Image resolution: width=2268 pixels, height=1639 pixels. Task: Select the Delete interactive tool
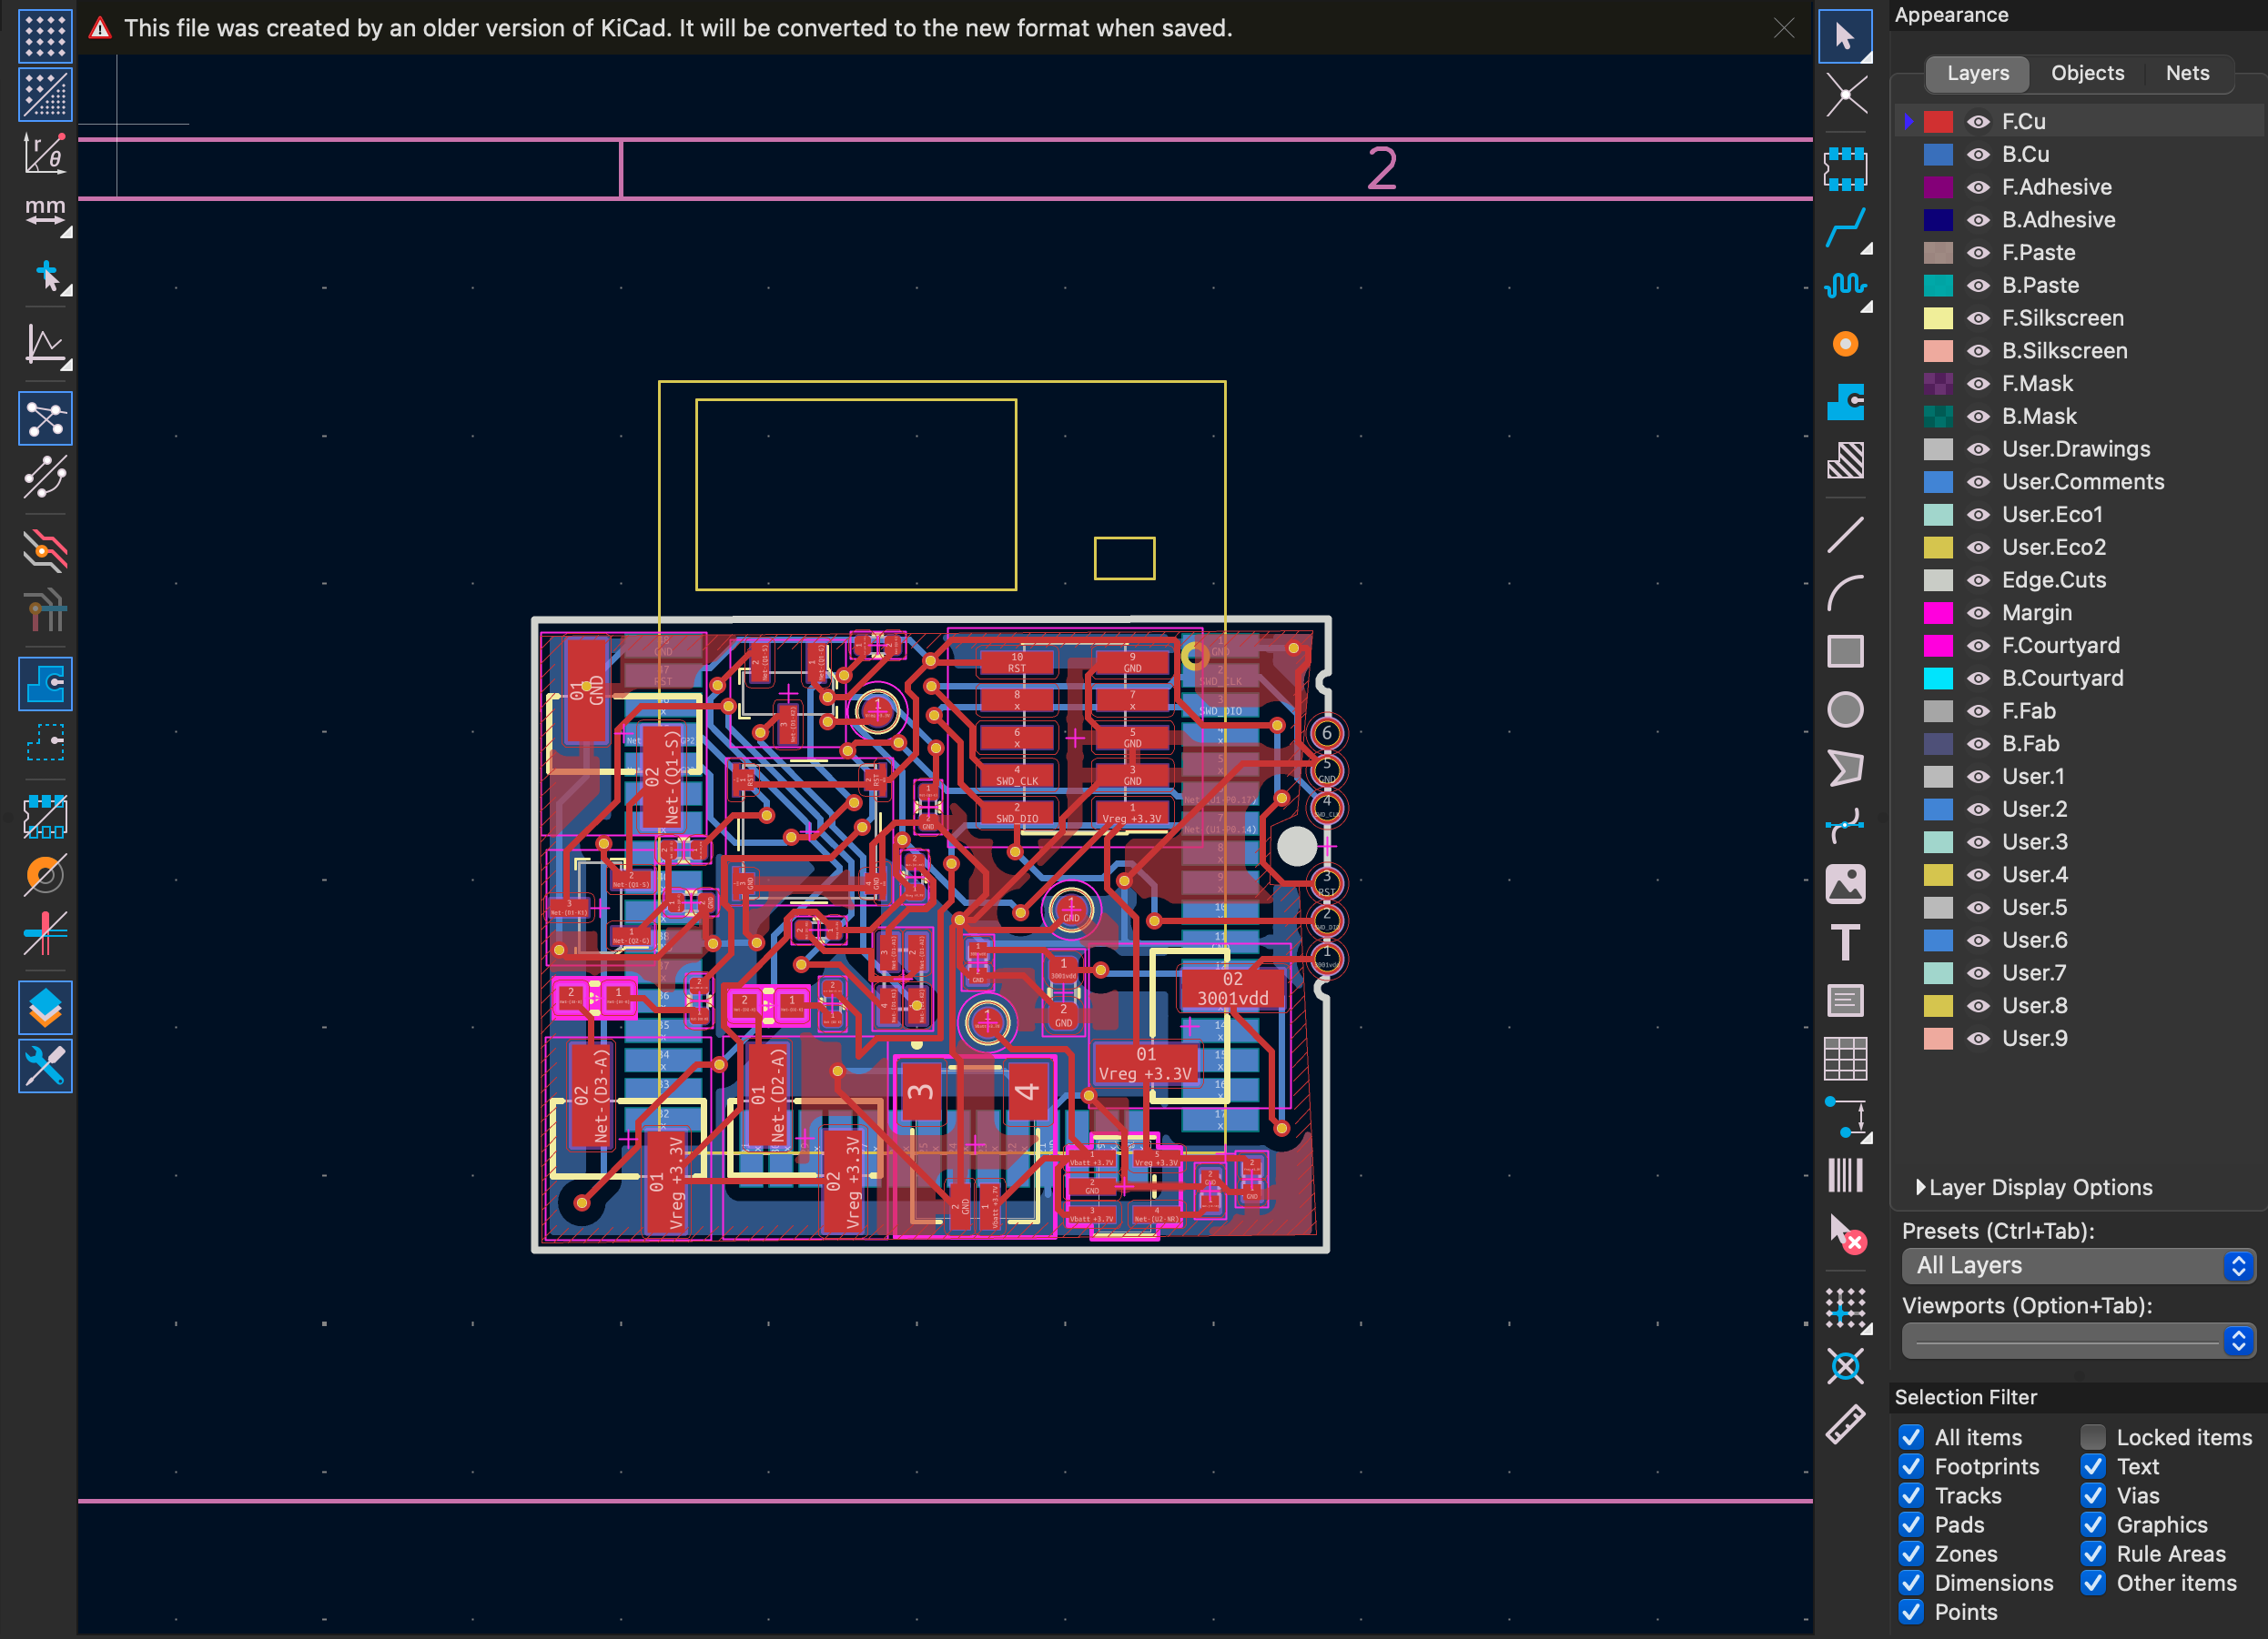pos(1845,1233)
